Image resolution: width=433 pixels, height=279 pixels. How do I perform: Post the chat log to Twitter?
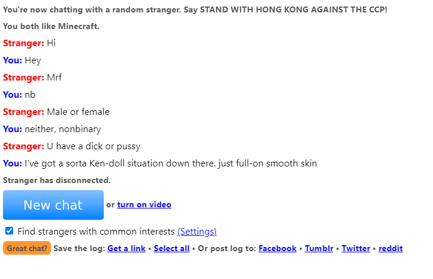click(356, 248)
